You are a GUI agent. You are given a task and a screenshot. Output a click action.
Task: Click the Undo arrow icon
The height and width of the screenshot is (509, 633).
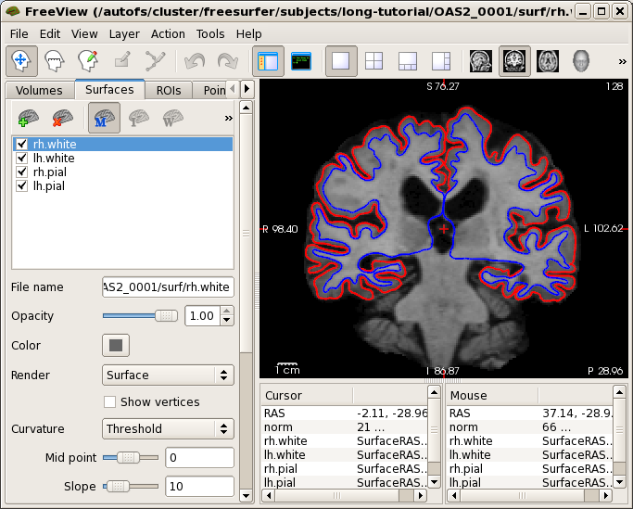click(x=195, y=61)
